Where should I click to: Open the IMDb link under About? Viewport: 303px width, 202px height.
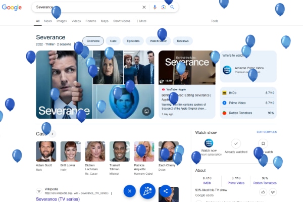207,183
